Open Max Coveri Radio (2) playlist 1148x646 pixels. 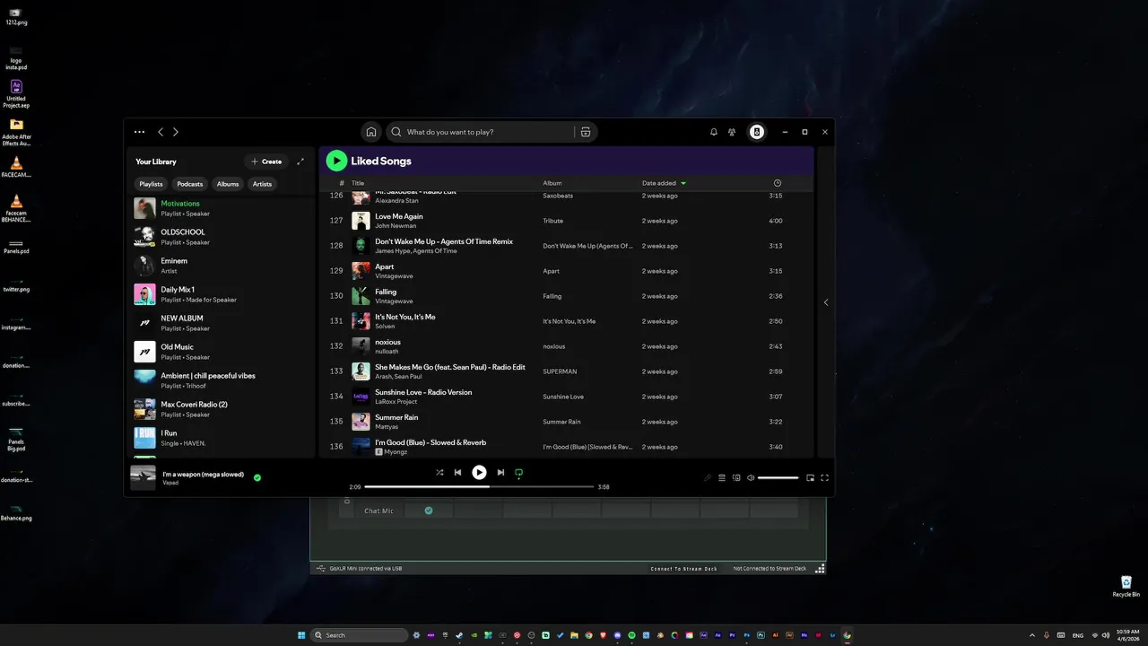pyautogui.click(x=222, y=409)
